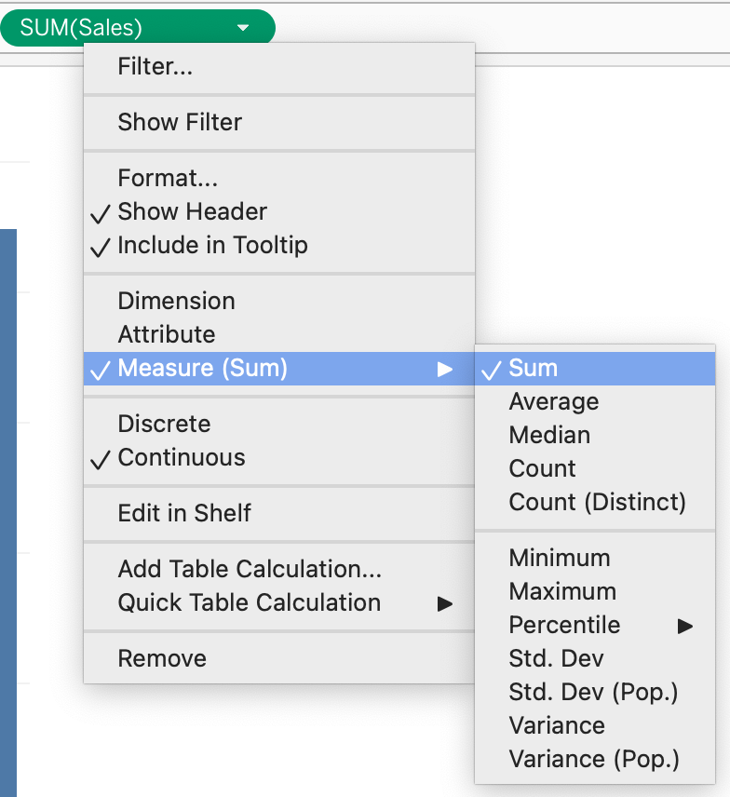Screen dimensions: 730x797
Task: Switch the field to Discrete
Action: pos(164,424)
